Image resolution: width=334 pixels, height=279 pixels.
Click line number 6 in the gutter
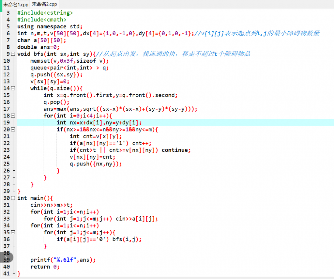8,33
